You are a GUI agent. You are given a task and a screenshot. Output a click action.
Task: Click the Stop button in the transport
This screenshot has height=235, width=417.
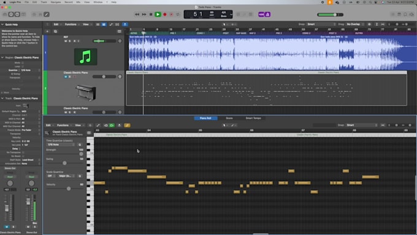coord(151,14)
